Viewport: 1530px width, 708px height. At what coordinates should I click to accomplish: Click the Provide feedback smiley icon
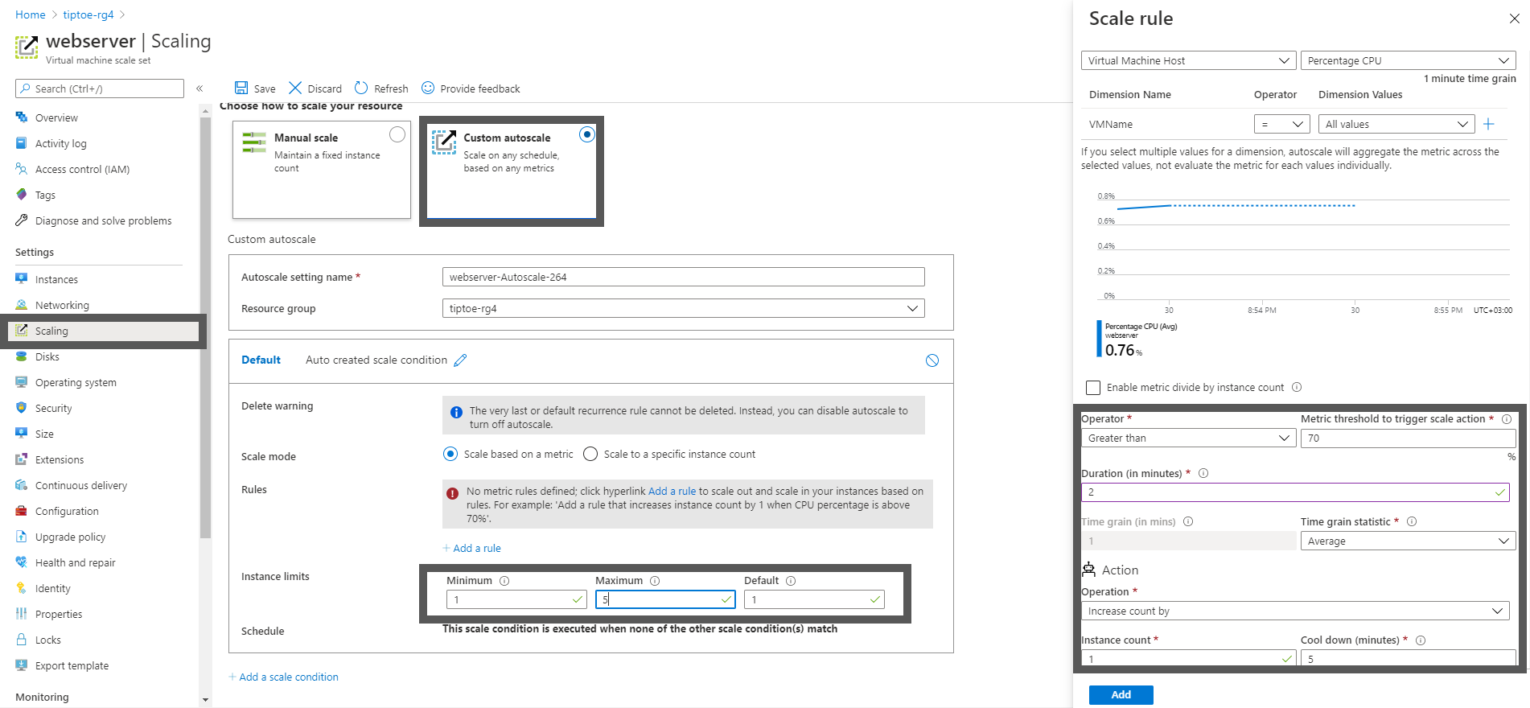pyautogui.click(x=428, y=88)
